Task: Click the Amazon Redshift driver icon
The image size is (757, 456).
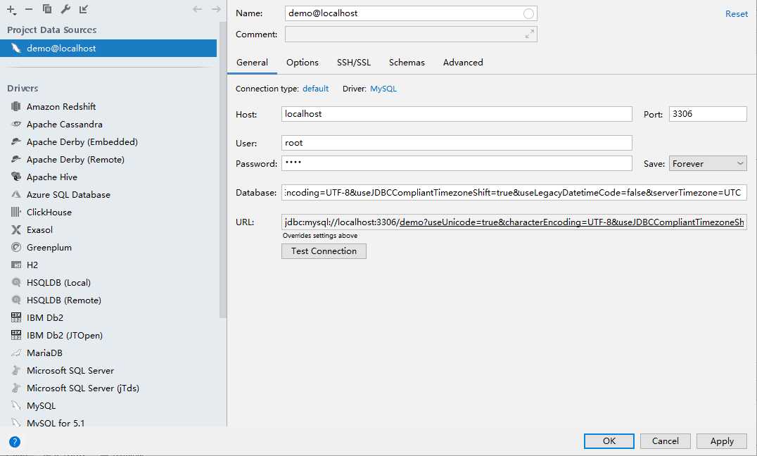Action: [x=16, y=106]
